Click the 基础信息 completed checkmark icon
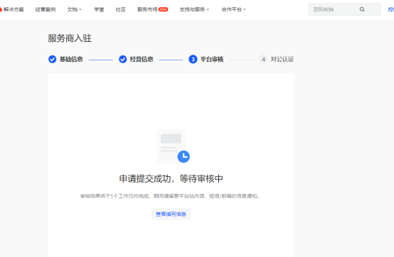 coord(52,59)
